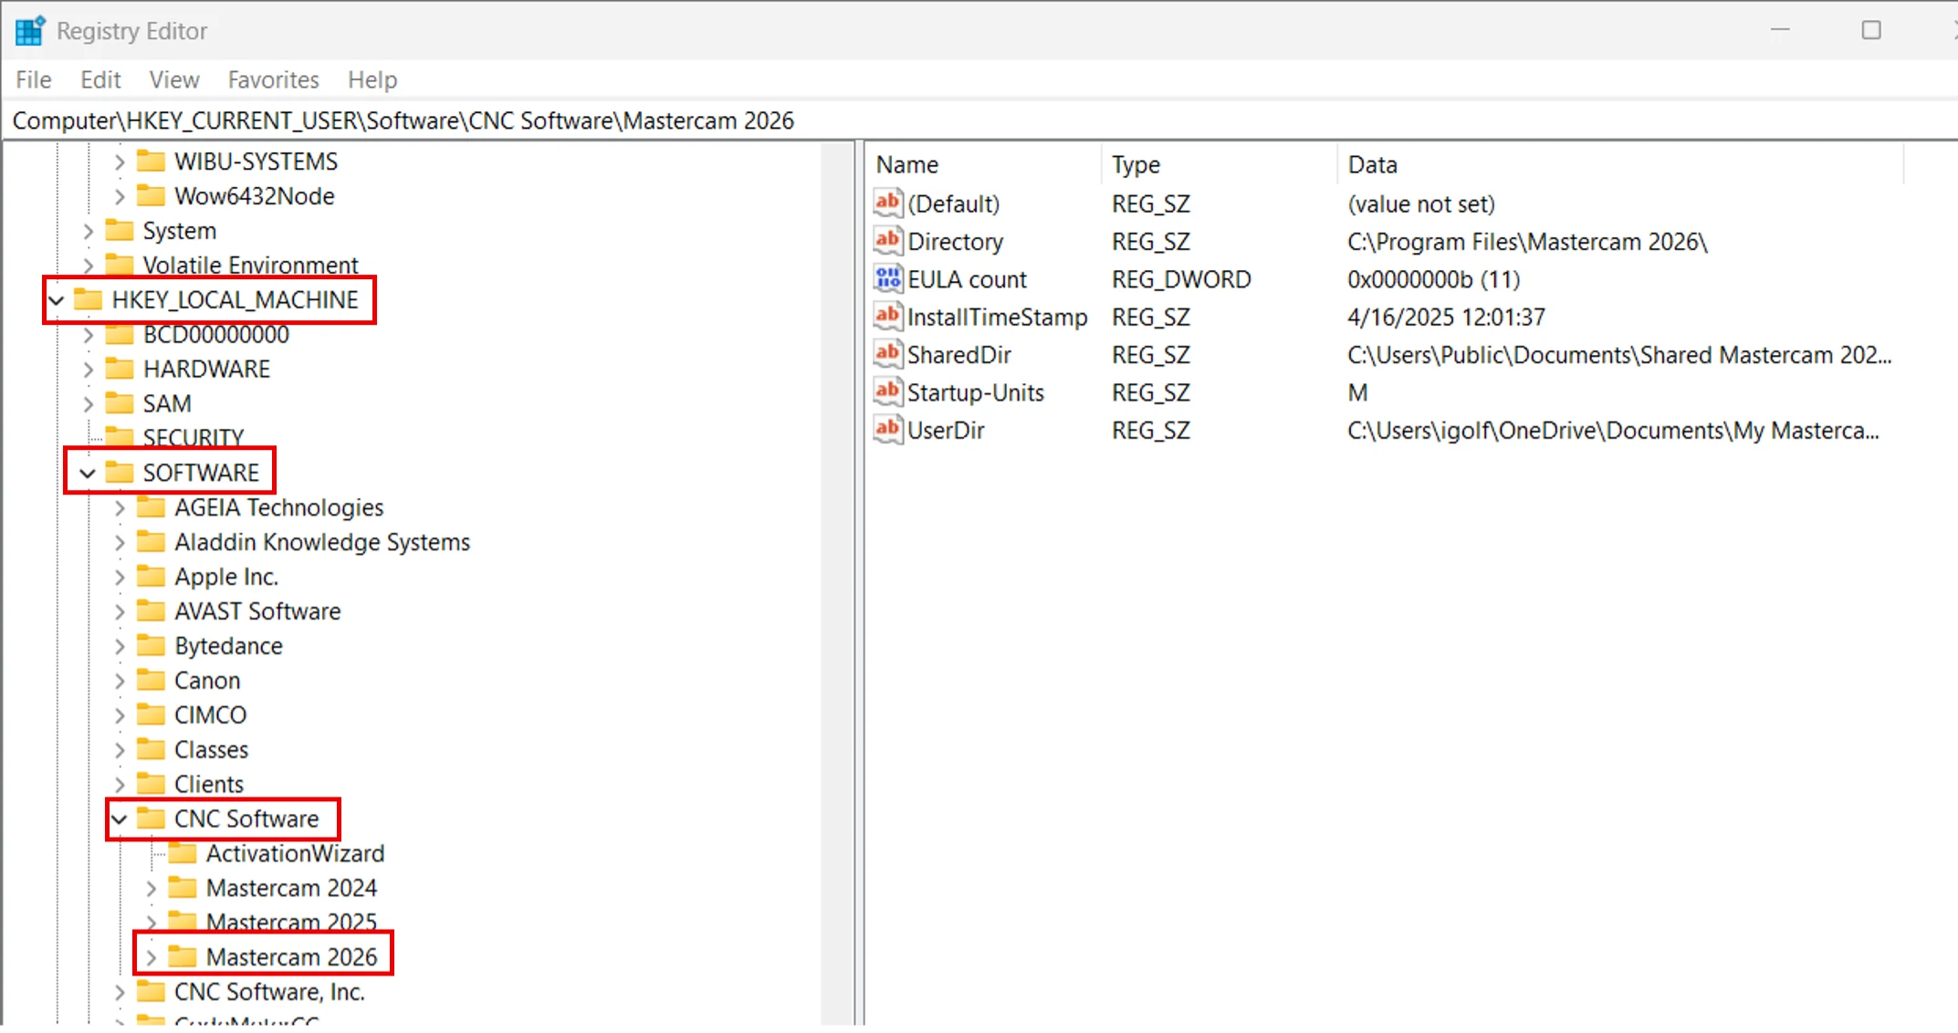Collapse the CNC Software key
This screenshot has width=1958, height=1033.
pos(119,819)
